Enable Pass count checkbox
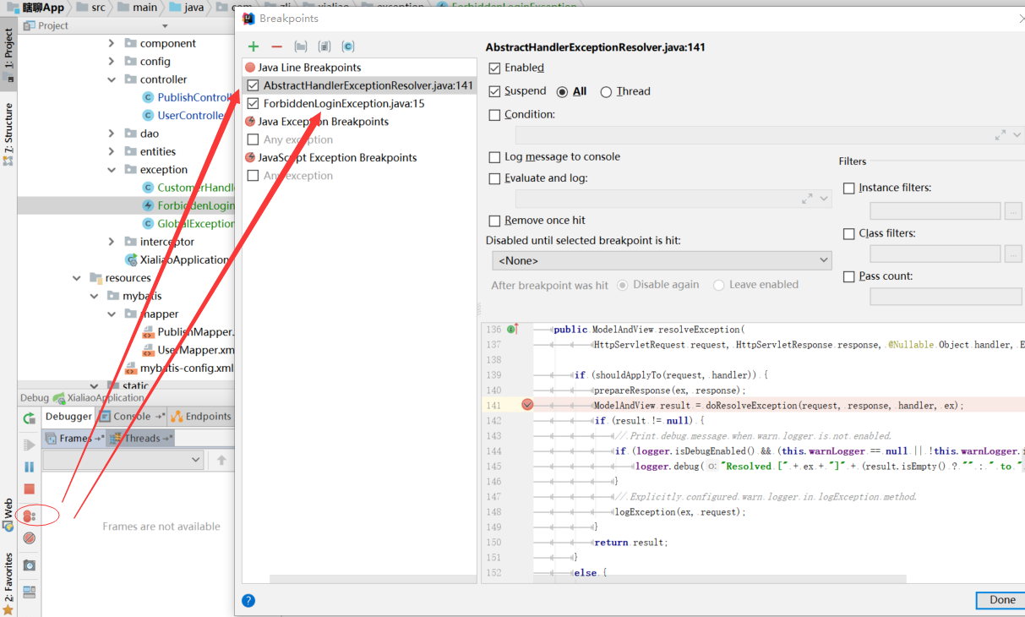1025x617 pixels. click(849, 276)
